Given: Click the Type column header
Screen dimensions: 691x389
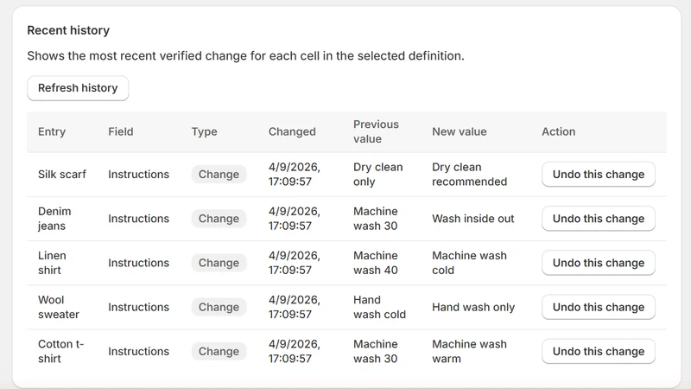Looking at the screenshot, I should tap(204, 131).
